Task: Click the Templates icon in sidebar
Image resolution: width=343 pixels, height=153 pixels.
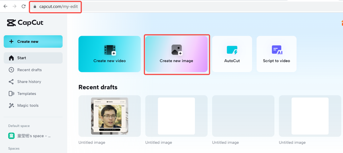Action: [11, 94]
